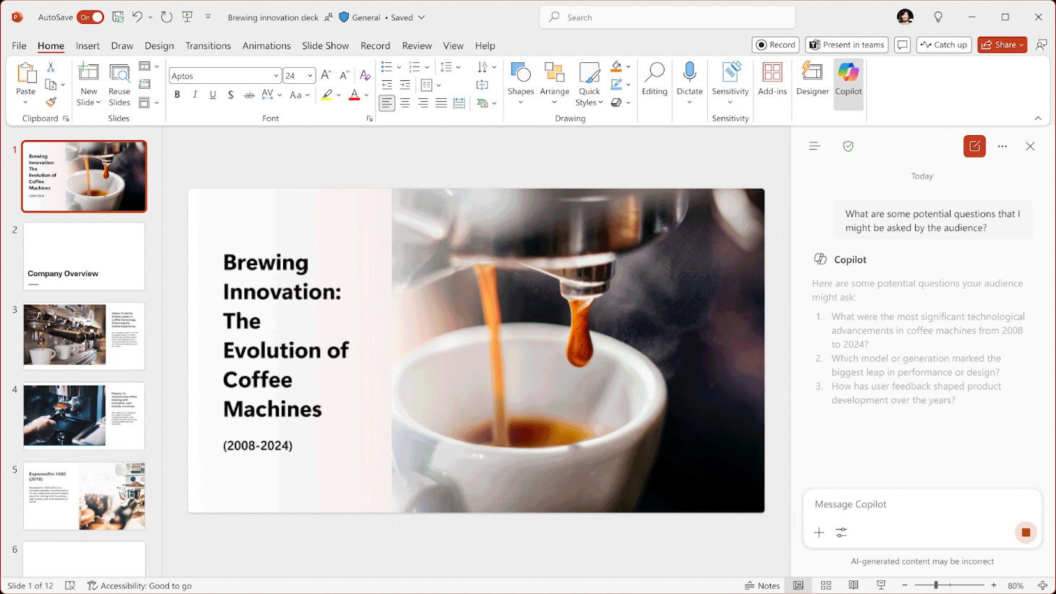Open the font size dropdown
The height and width of the screenshot is (594, 1056).
310,76
